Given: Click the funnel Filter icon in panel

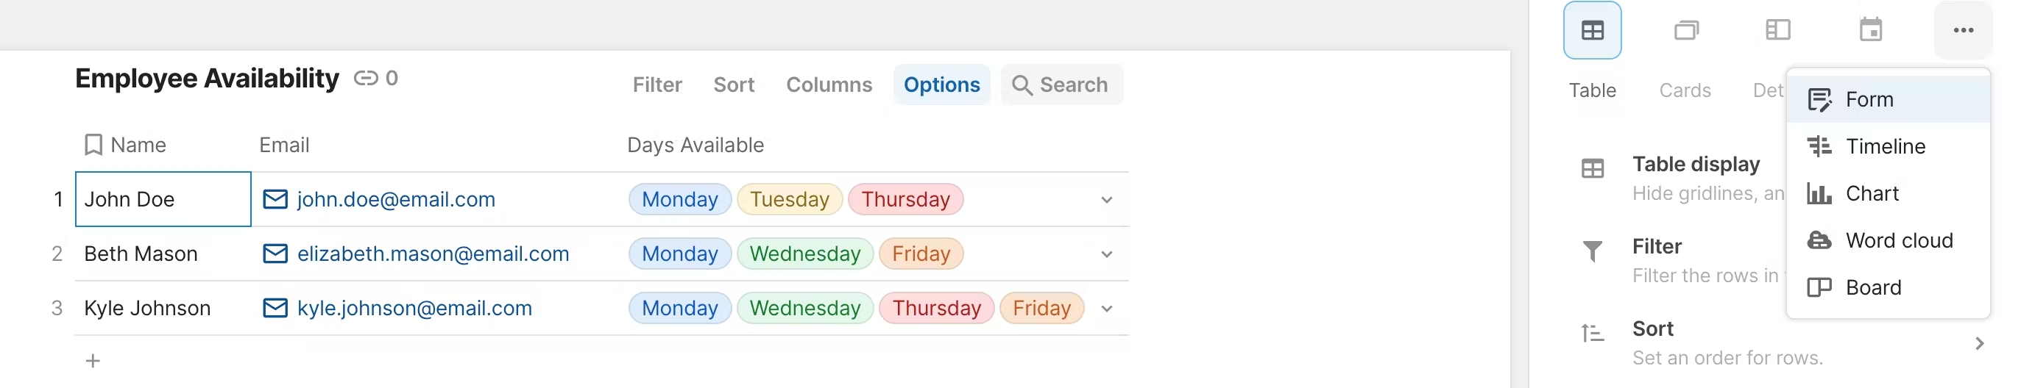Looking at the screenshot, I should pos(1592,251).
